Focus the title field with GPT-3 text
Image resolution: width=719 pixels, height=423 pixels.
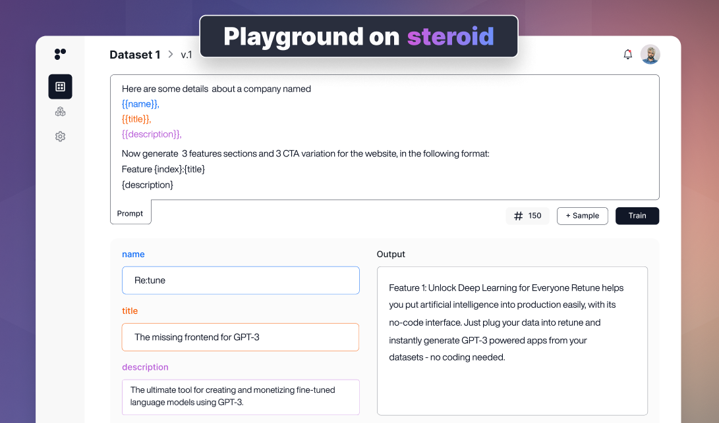coord(241,337)
